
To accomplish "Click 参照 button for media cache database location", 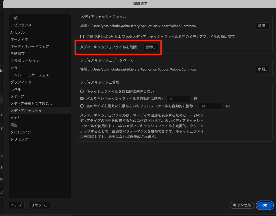I will [x=262, y=69].
